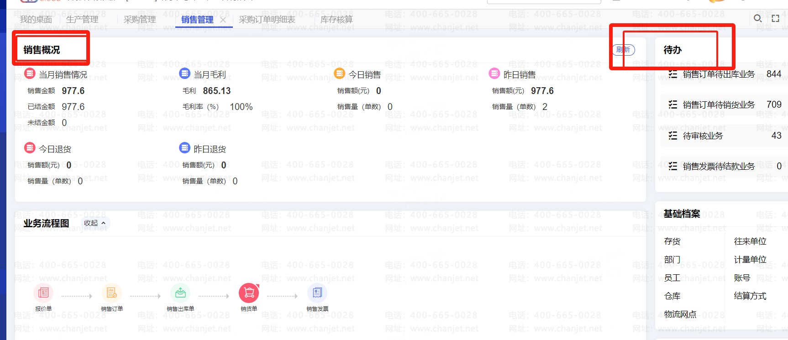Open the 销售发票 flow chart icon
The image size is (788, 340).
coord(317,293)
